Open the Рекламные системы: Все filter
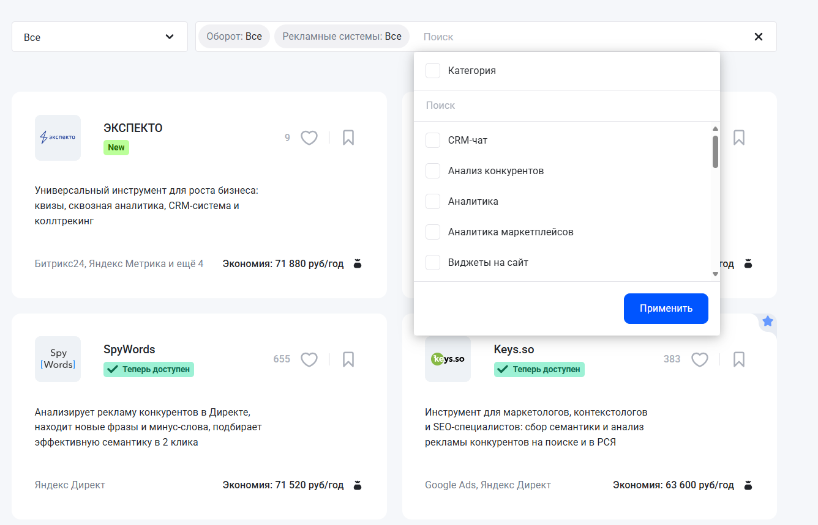The width and height of the screenshot is (818, 525). tap(342, 36)
